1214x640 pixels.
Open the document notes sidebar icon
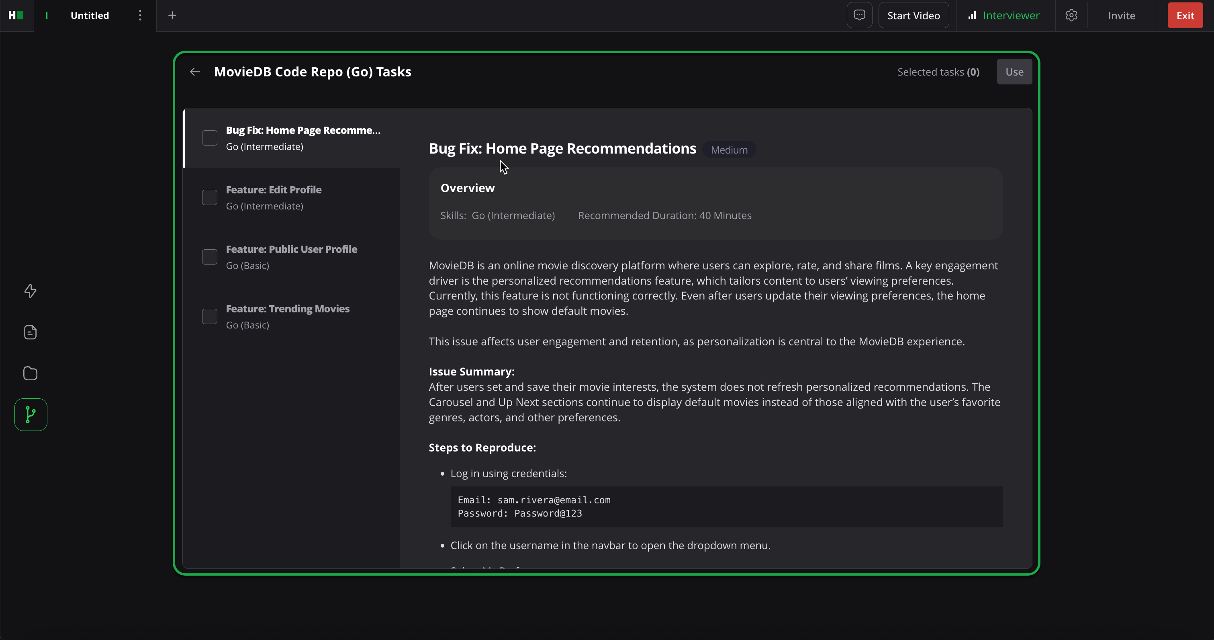30,332
